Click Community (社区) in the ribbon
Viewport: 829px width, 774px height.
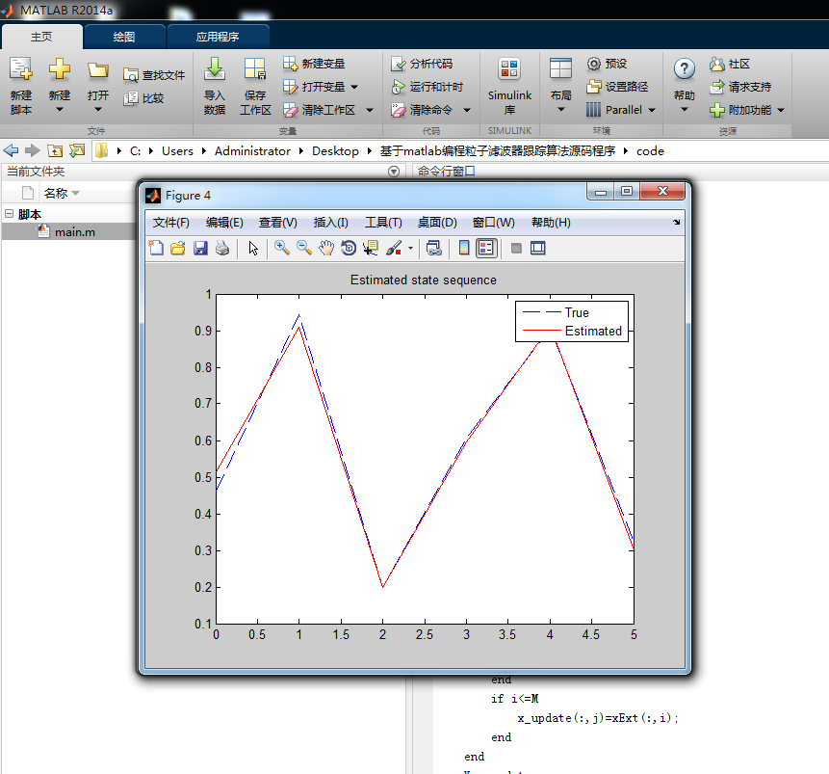[x=730, y=64]
